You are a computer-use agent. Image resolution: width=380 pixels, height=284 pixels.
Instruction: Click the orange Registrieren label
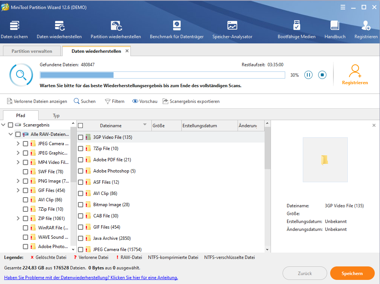355,83
